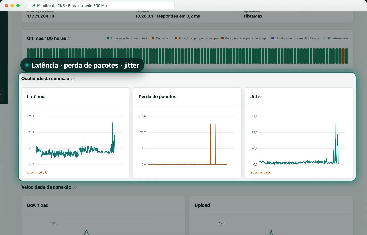Click the Latência line chart

point(75,140)
